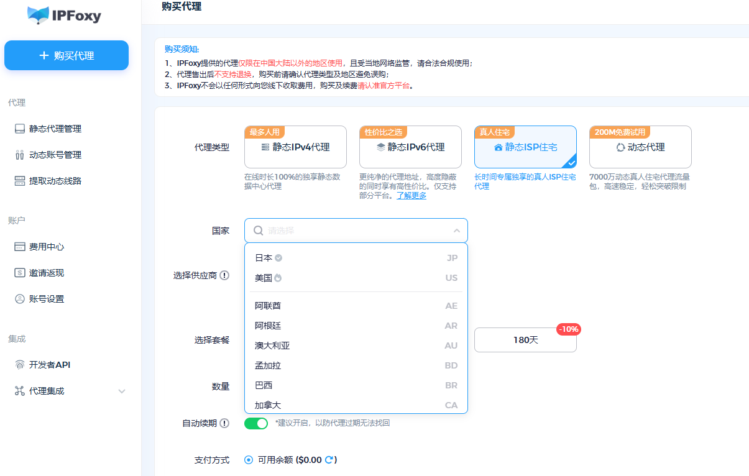Click the 开发者API fingerprint icon

click(x=20, y=365)
